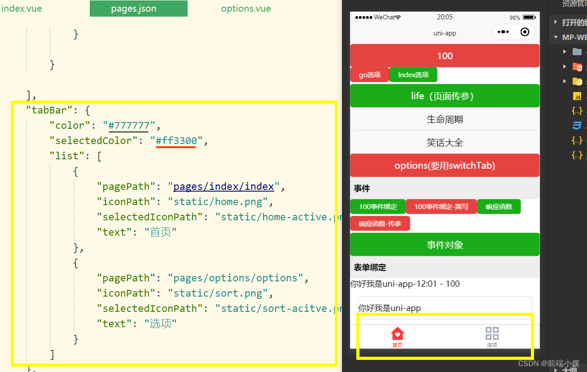This screenshot has width=587, height=372.
Task: Click the yellow static folder icon
Action: [x=577, y=81]
